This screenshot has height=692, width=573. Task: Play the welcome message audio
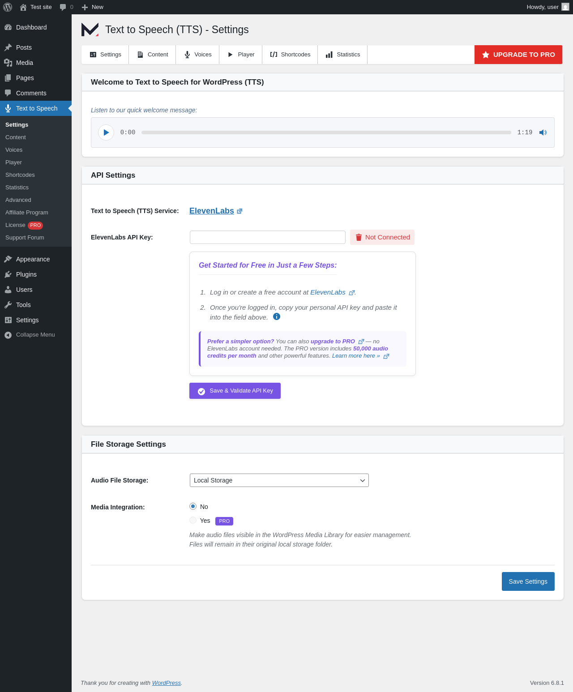[106, 132]
